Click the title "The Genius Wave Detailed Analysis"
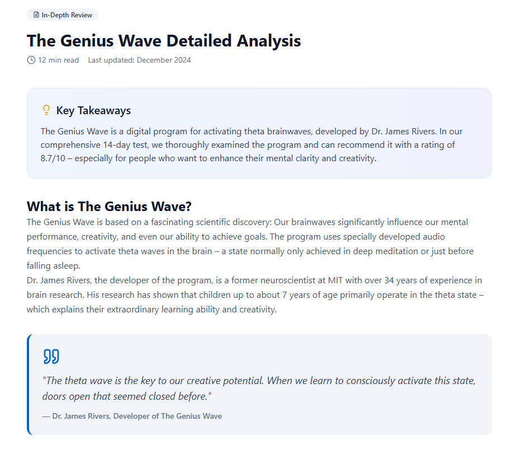This screenshot has height=454, width=521. (164, 41)
